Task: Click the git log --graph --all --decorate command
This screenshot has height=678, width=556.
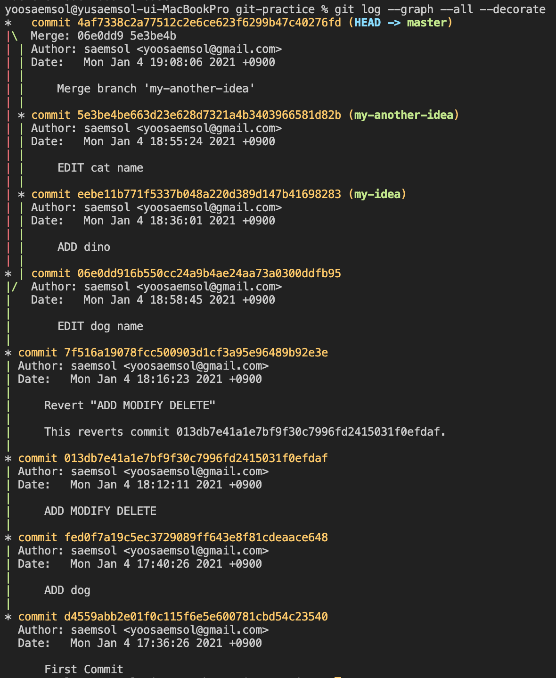Action: [440, 9]
